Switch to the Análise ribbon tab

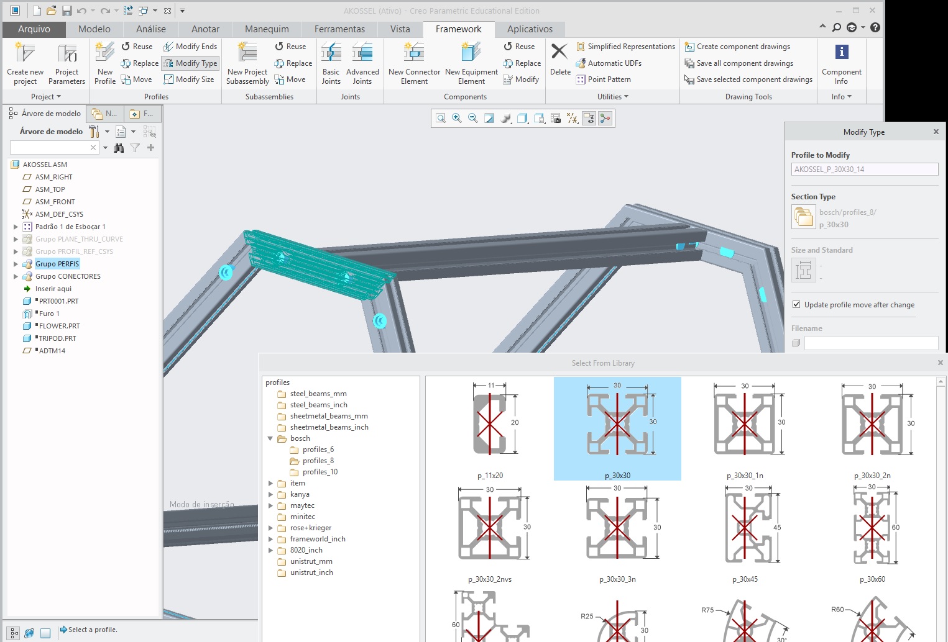pos(151,29)
